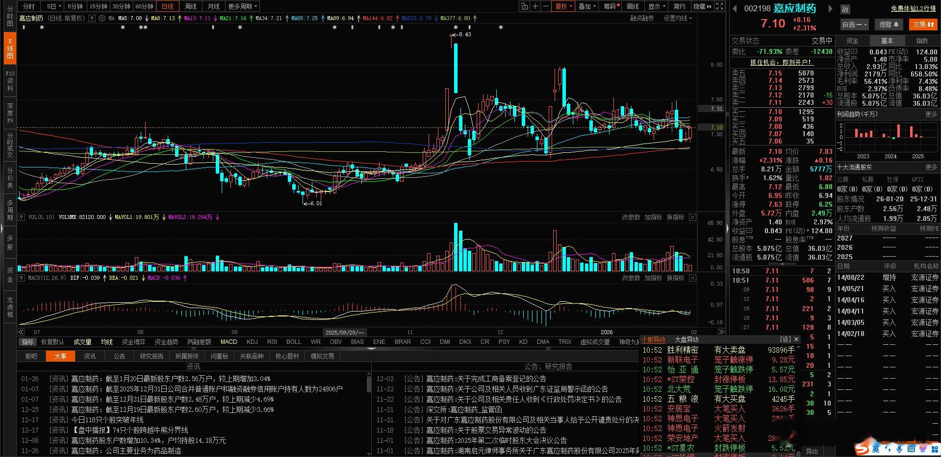
Task: Click the 融 margin trading badge
Action: (845, 9)
